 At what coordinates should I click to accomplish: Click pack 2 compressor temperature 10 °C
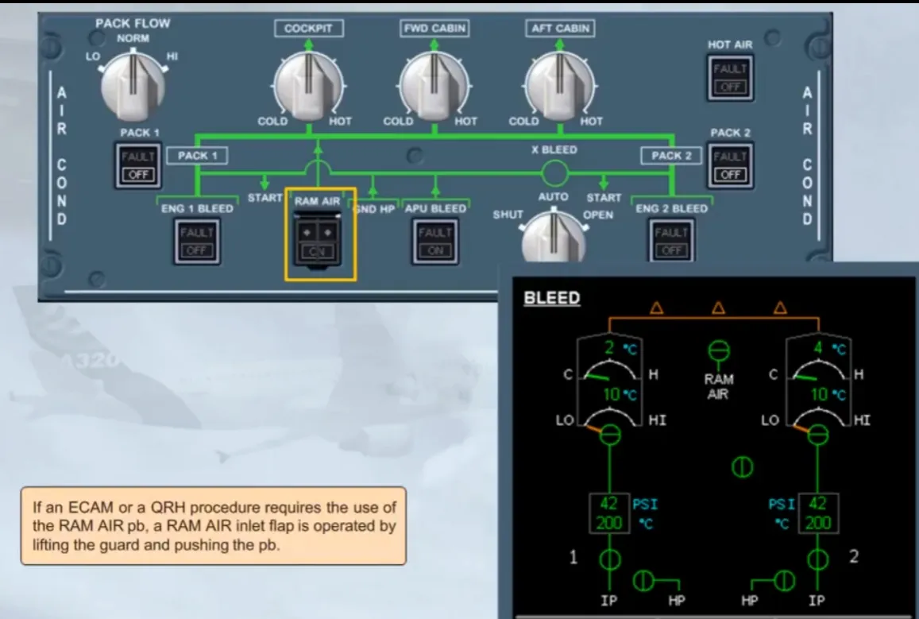(828, 394)
